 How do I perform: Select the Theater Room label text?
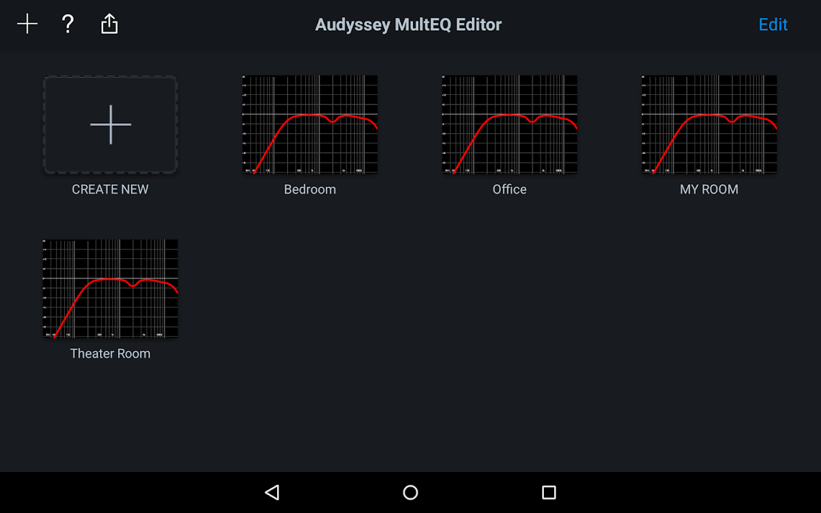point(110,353)
